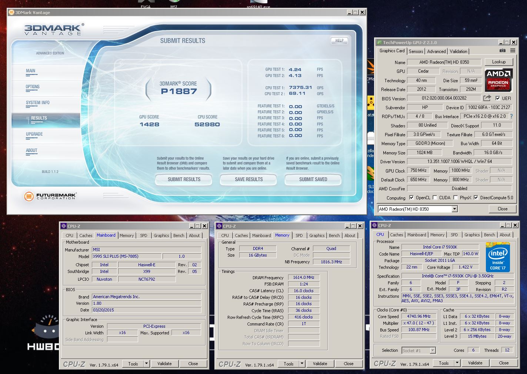The height and width of the screenshot is (374, 527).
Task: Toggle the CUDA computing checkbox
Action: coord(435,198)
